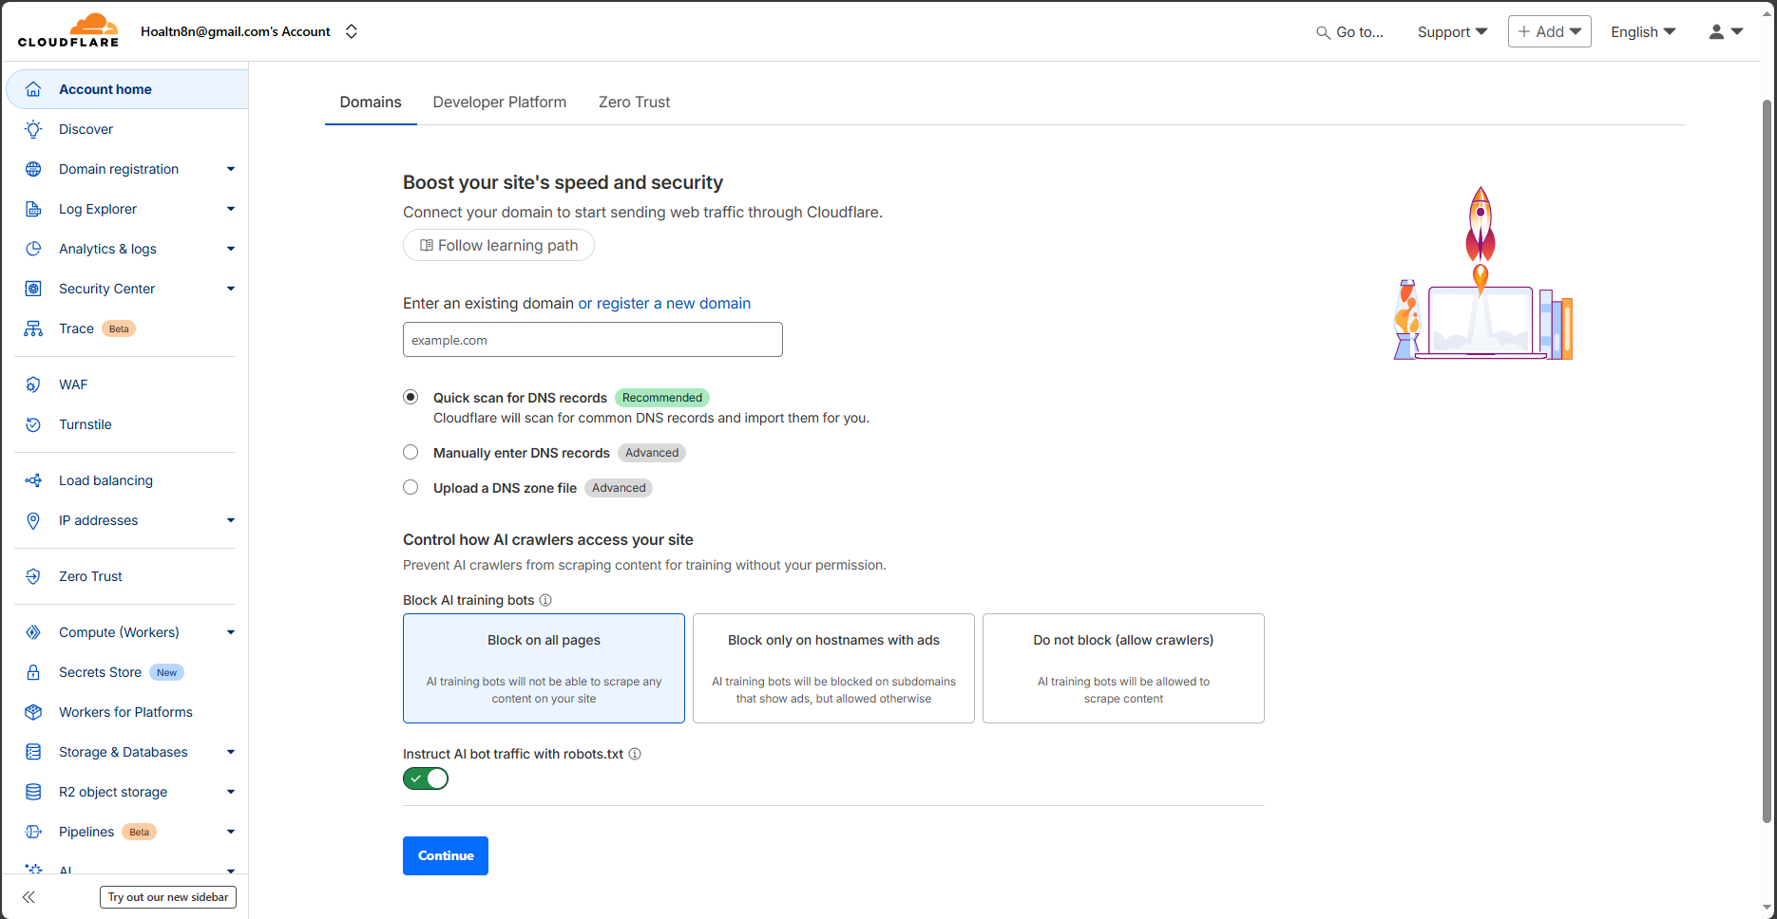Click the Storage & Databases icon
This screenshot has height=919, width=1777.
(33, 752)
